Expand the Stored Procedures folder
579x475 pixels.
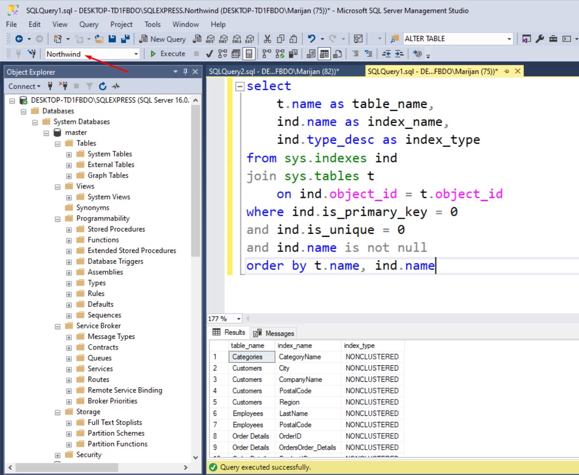(69, 230)
